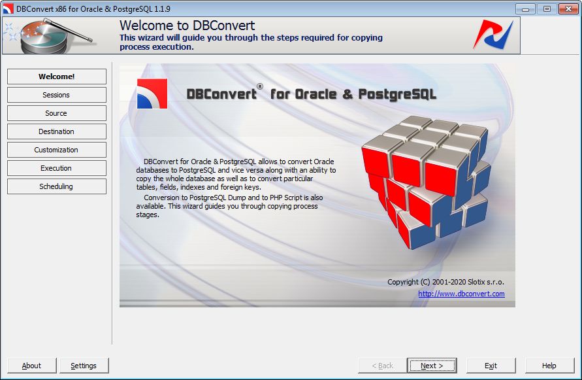Open the Scheduling step

[56, 186]
